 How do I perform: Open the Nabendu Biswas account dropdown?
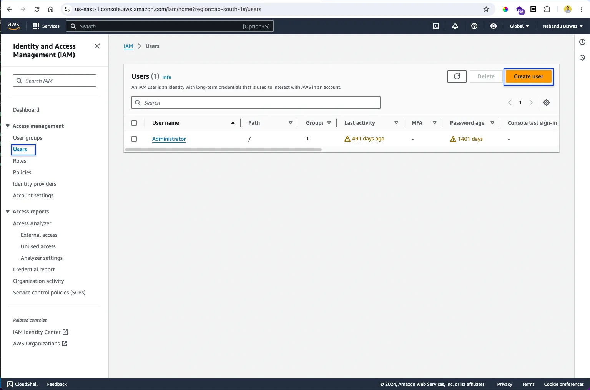click(x=563, y=26)
